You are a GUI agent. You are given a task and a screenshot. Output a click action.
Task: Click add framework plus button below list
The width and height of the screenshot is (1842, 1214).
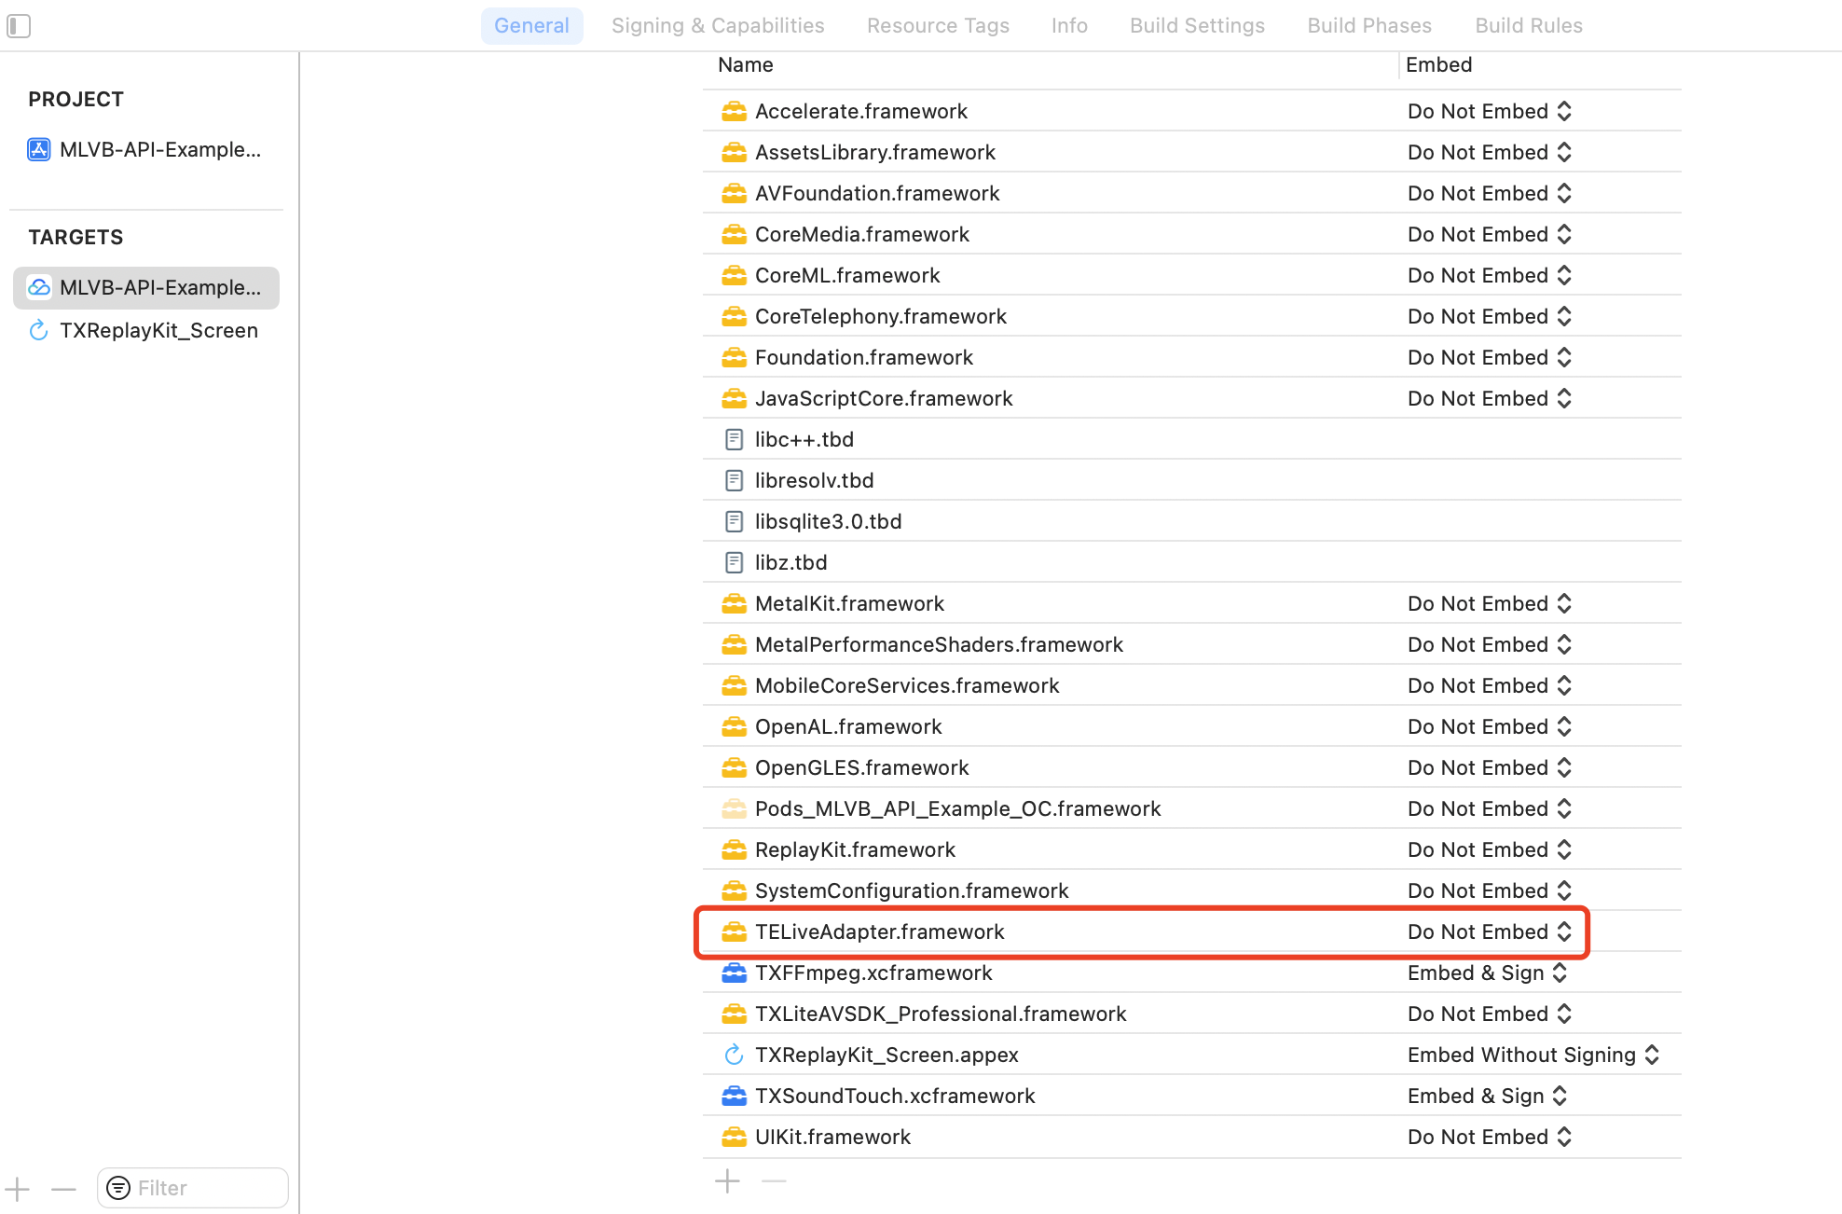click(727, 1181)
